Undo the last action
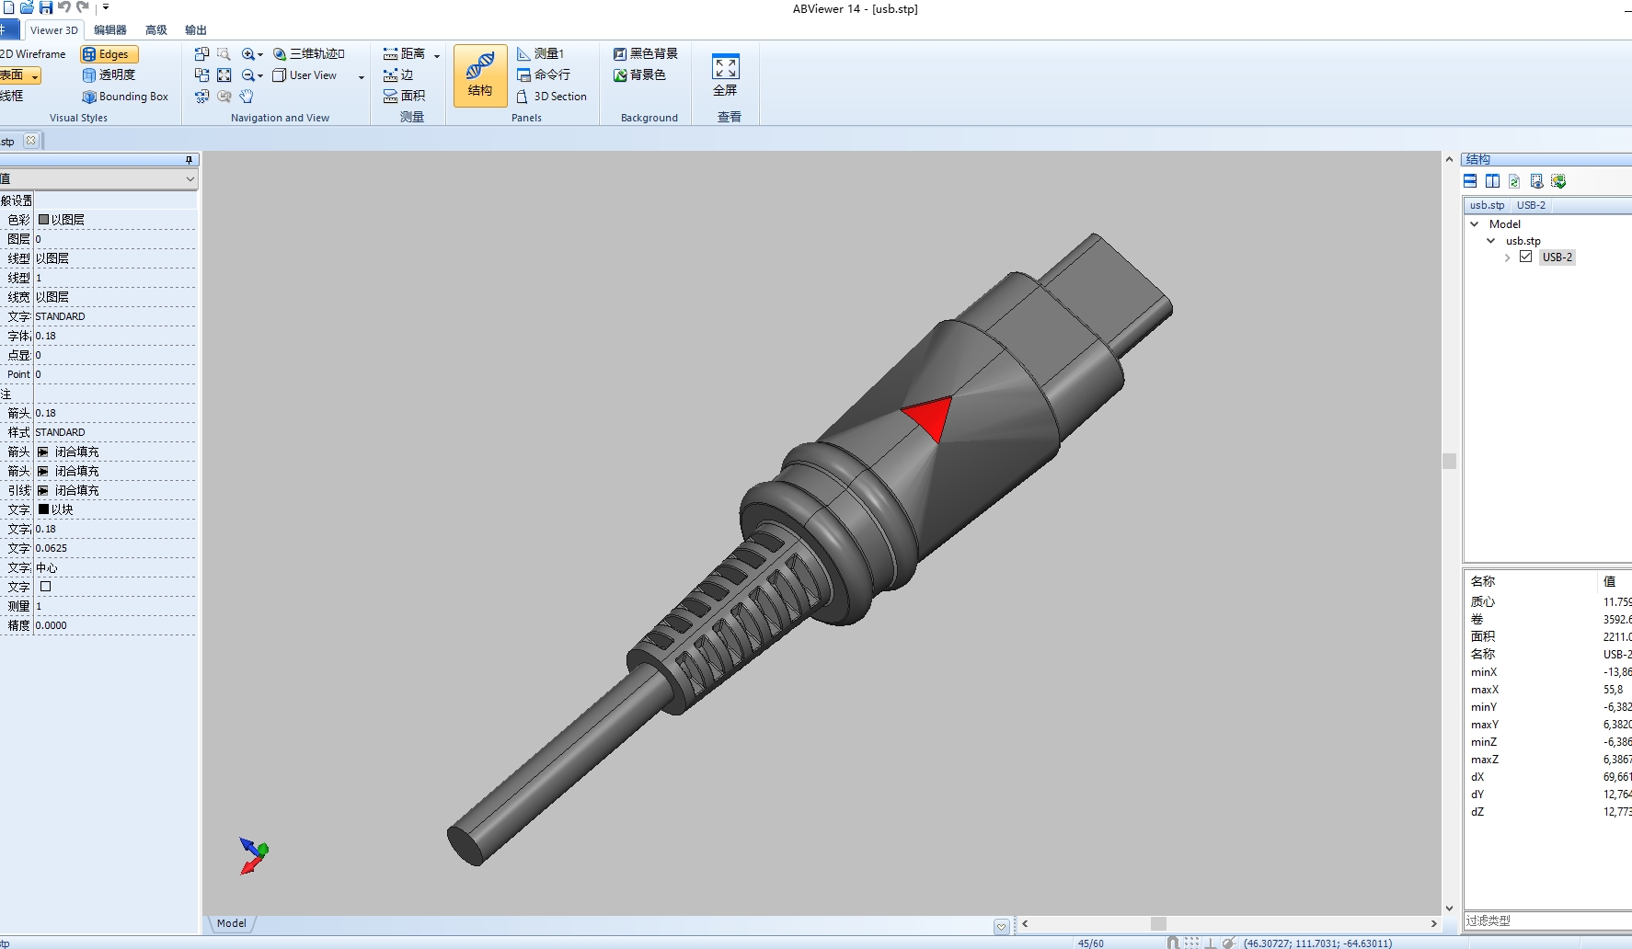Screen dimensions: 1632x949 click(64, 7)
